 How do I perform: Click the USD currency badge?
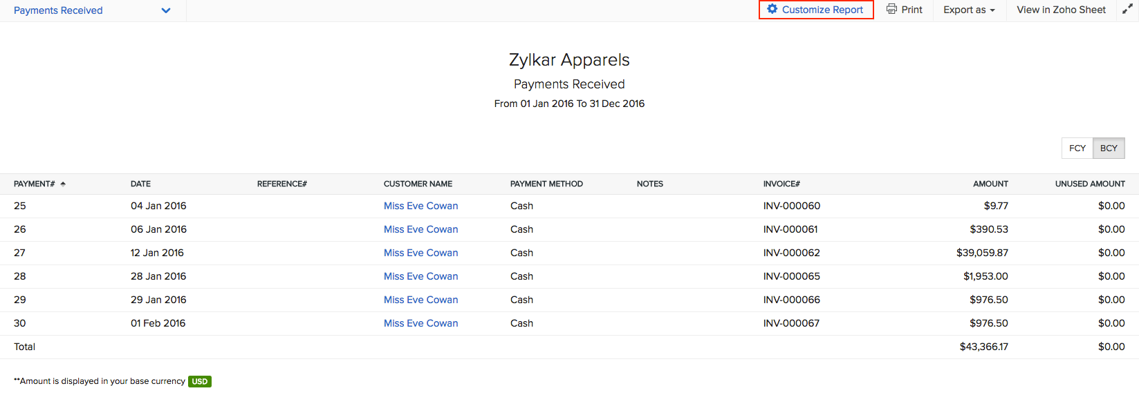pos(199,381)
